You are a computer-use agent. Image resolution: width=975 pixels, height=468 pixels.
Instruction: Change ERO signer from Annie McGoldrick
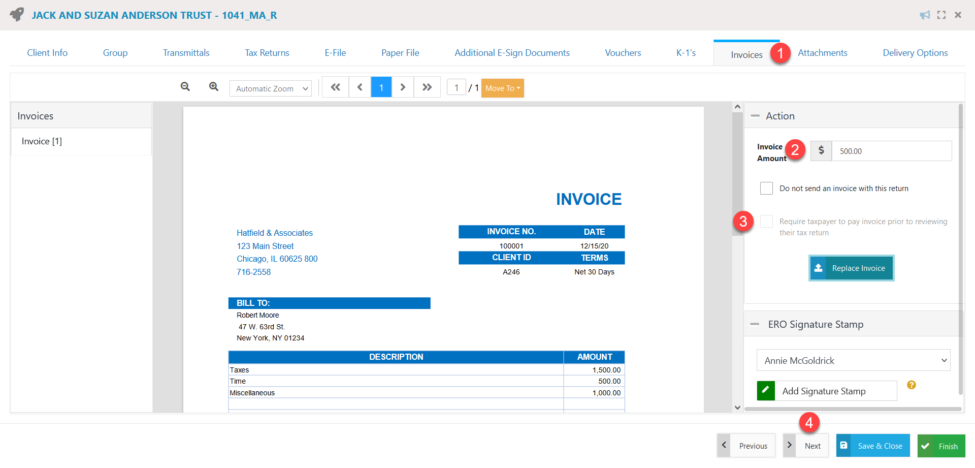coord(853,360)
